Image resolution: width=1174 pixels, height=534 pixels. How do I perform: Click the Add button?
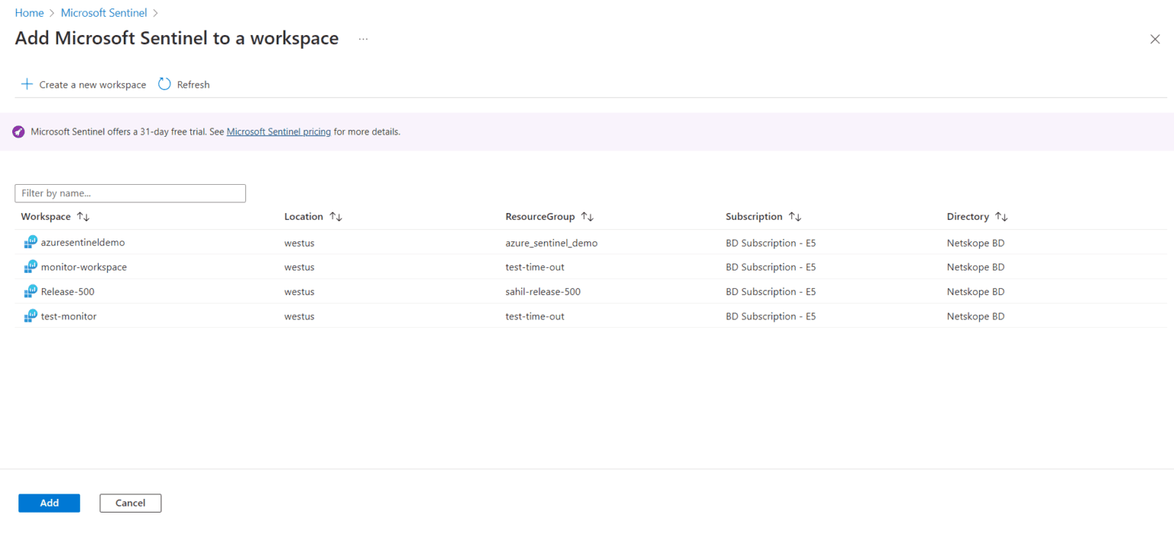[49, 503]
